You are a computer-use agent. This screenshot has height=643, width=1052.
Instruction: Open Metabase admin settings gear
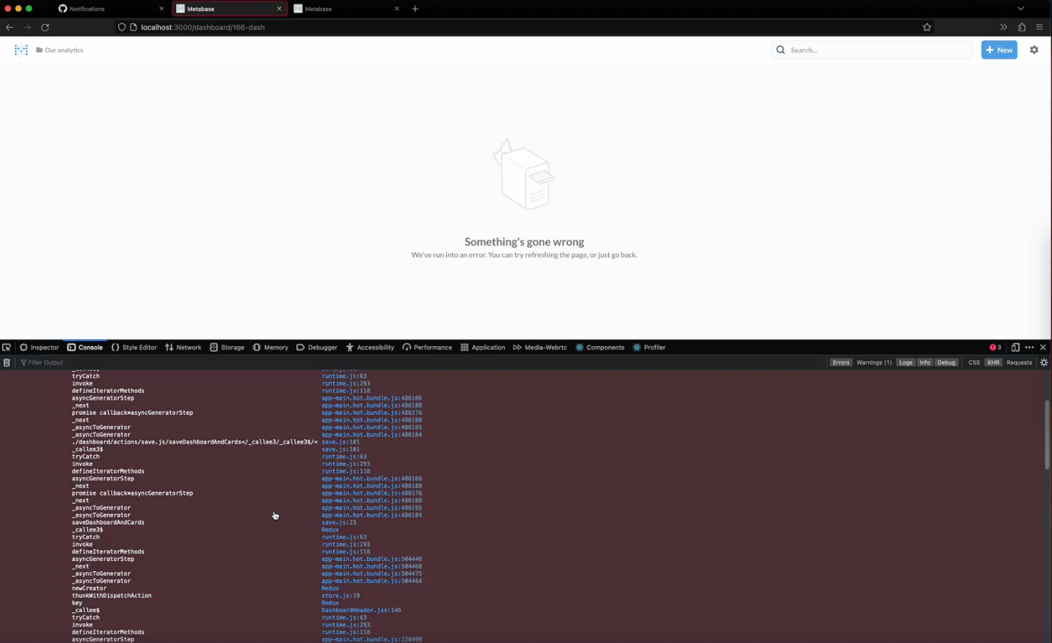(x=1034, y=49)
